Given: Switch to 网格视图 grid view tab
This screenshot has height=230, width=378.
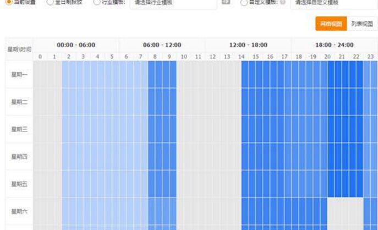Looking at the screenshot, I should click(x=331, y=24).
